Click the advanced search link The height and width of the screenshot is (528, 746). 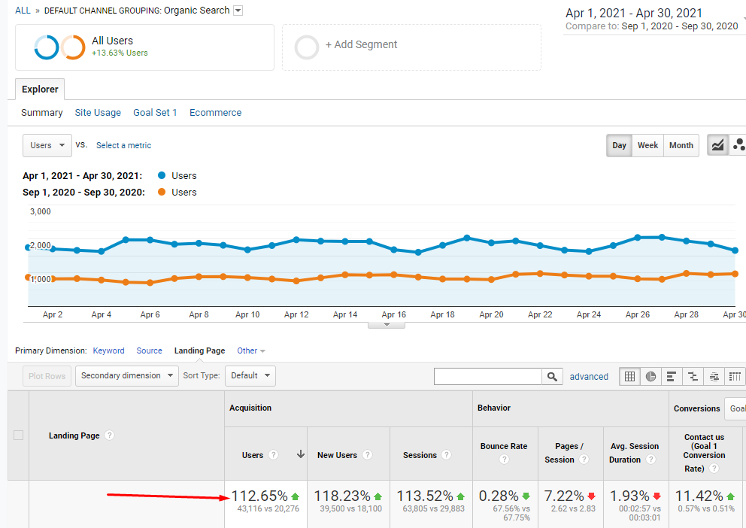pos(589,376)
